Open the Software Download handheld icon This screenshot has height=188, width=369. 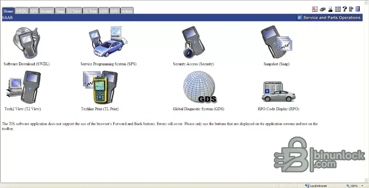[x=26, y=43]
